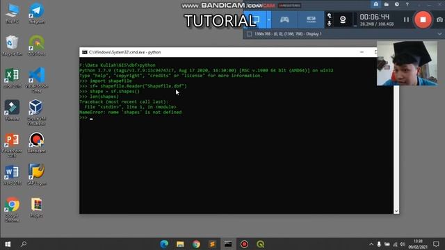
Task: Open Bandicam help question mark
Action: click(407, 4)
